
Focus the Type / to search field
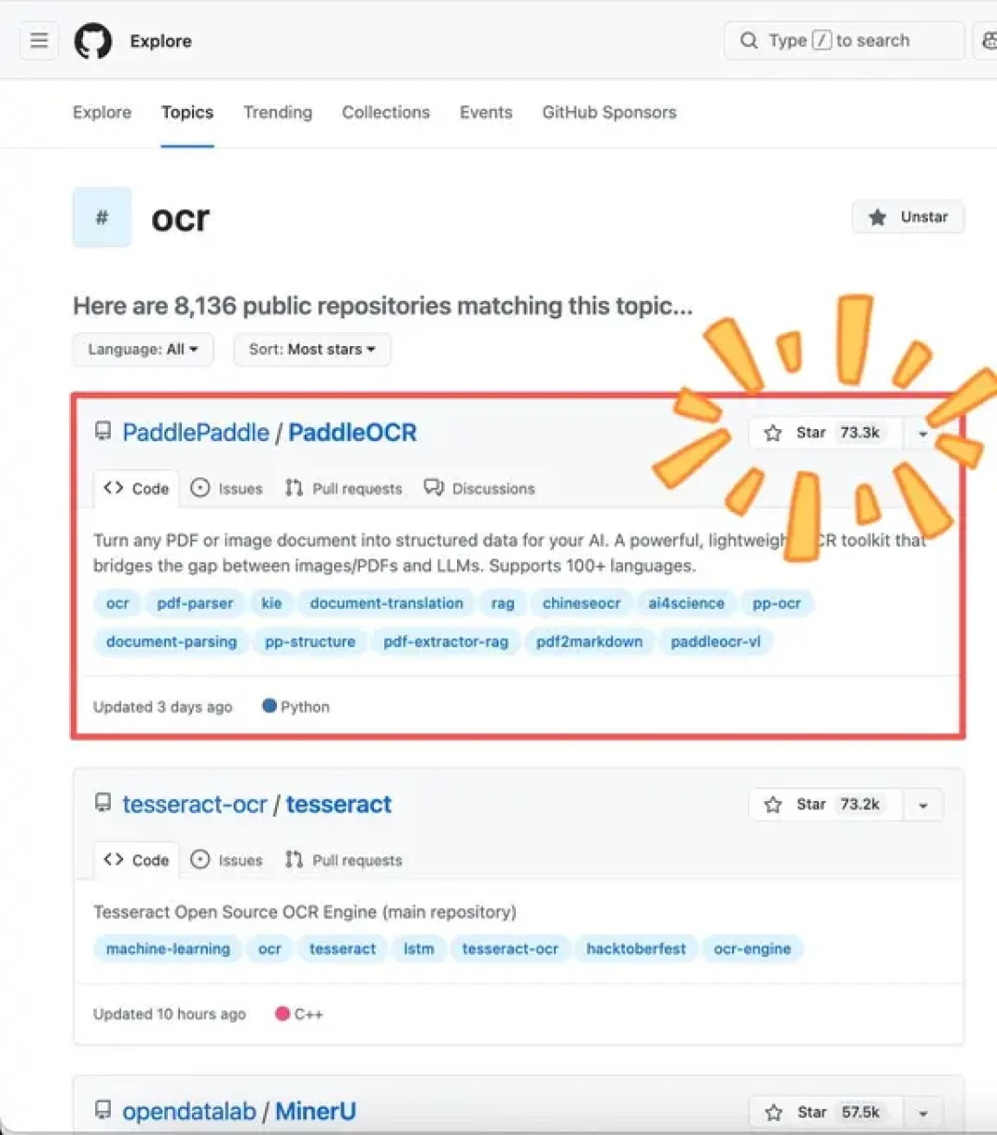(845, 41)
